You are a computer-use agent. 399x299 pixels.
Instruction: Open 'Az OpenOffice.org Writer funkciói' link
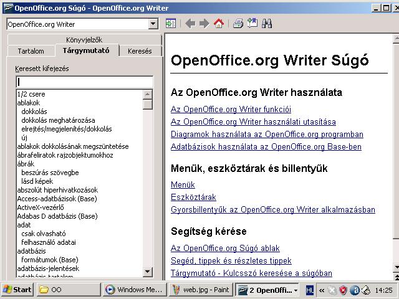point(231,110)
